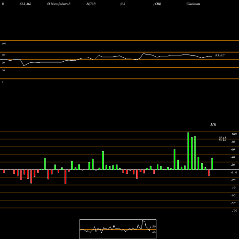Click the MR axis label -100
The height and width of the screenshot is (239, 239).
click(234, 211)
